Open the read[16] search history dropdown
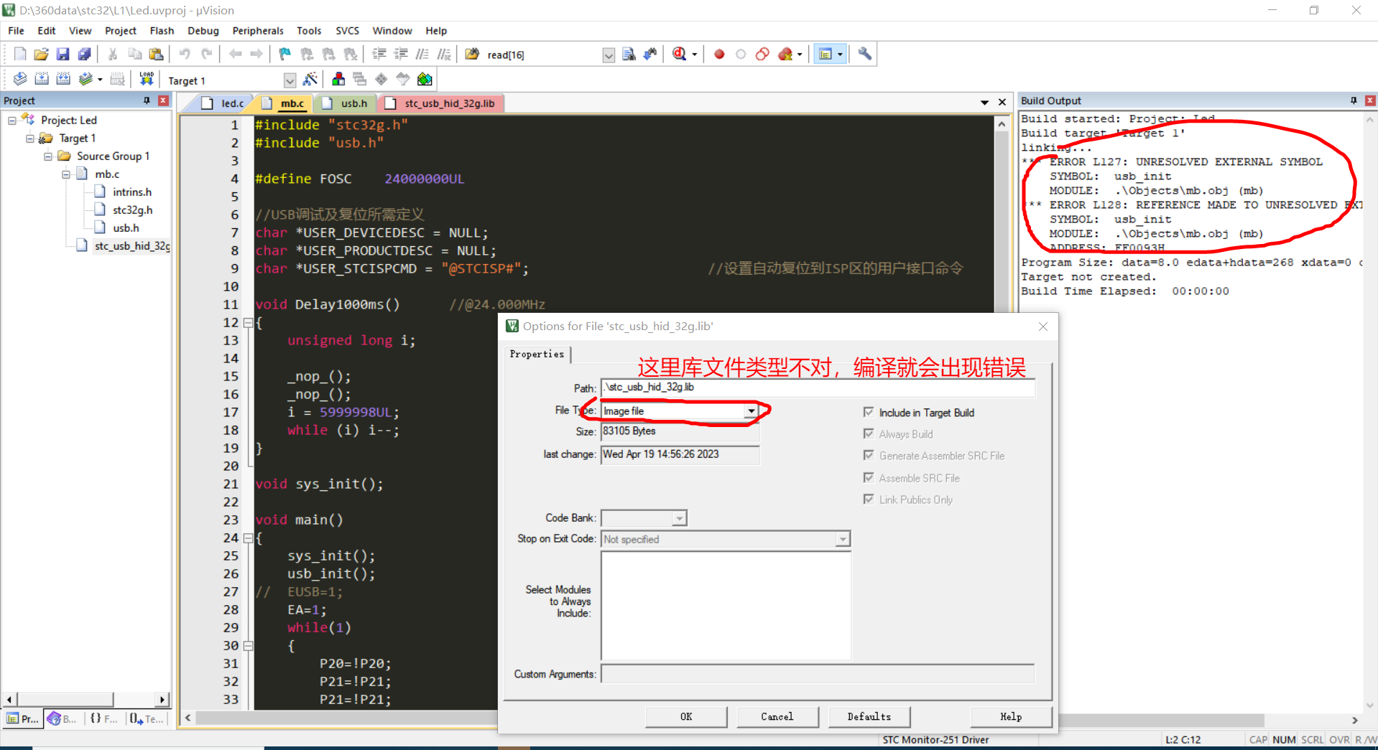 tap(609, 55)
